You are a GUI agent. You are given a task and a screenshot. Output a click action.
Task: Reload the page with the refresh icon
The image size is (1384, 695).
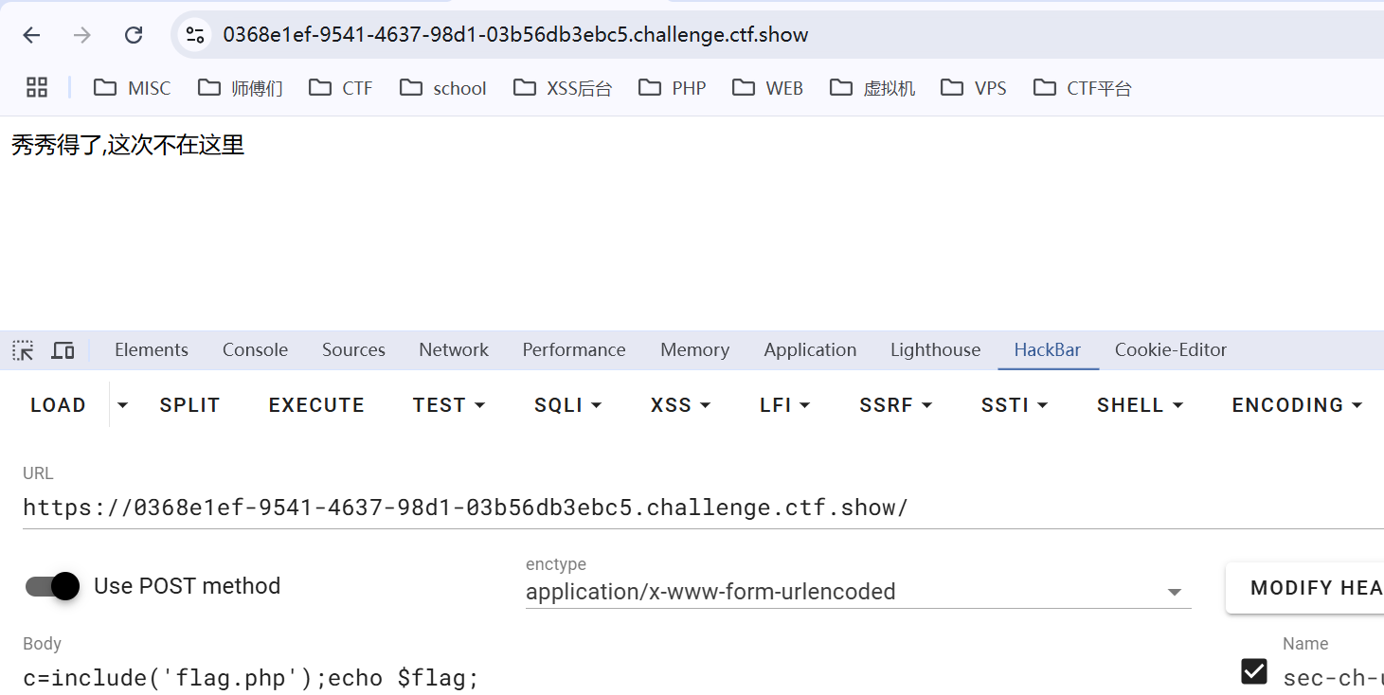134,35
